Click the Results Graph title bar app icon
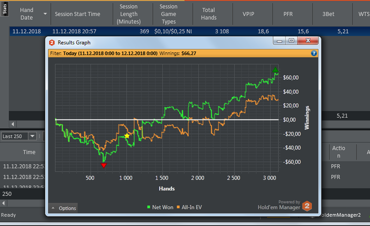This screenshot has height=226, width=370. [x=52, y=43]
